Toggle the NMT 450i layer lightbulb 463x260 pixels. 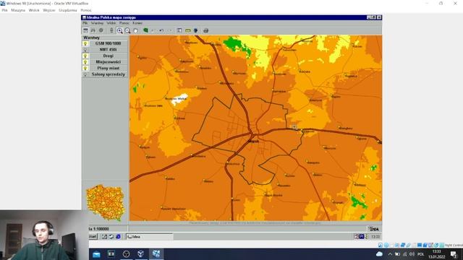(85, 50)
